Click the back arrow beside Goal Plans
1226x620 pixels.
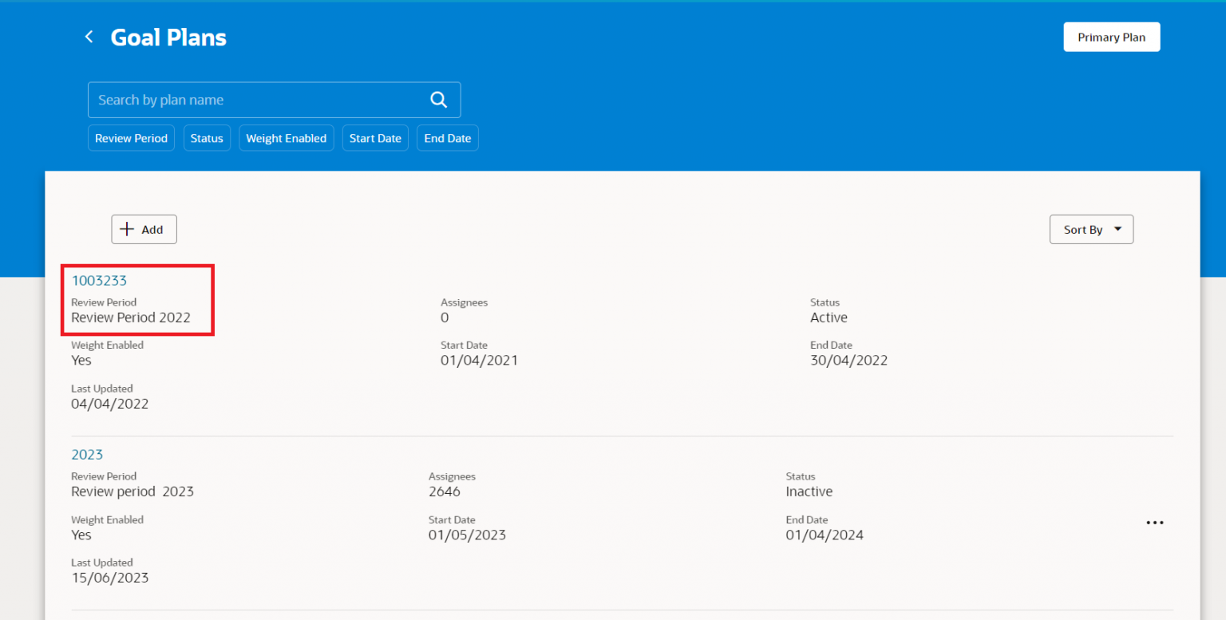89,36
